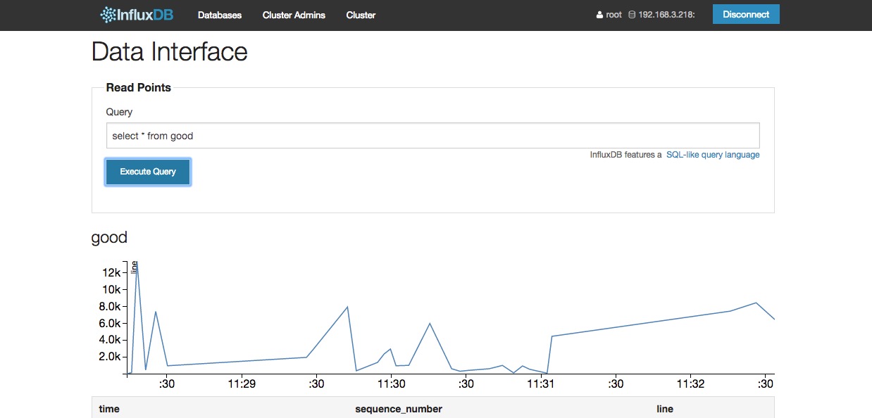Select the Cluster nav item

361,15
